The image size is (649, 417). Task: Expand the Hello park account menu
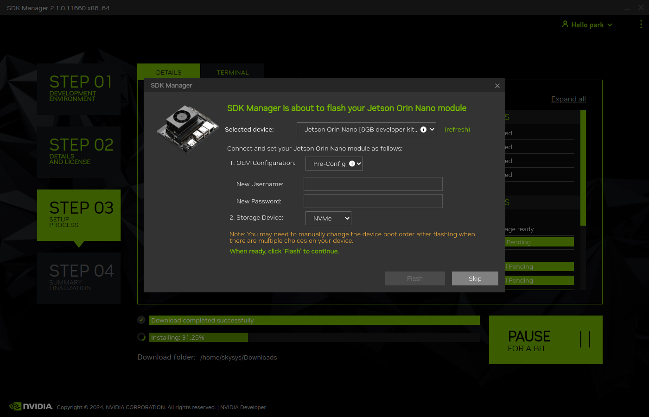tap(587, 25)
